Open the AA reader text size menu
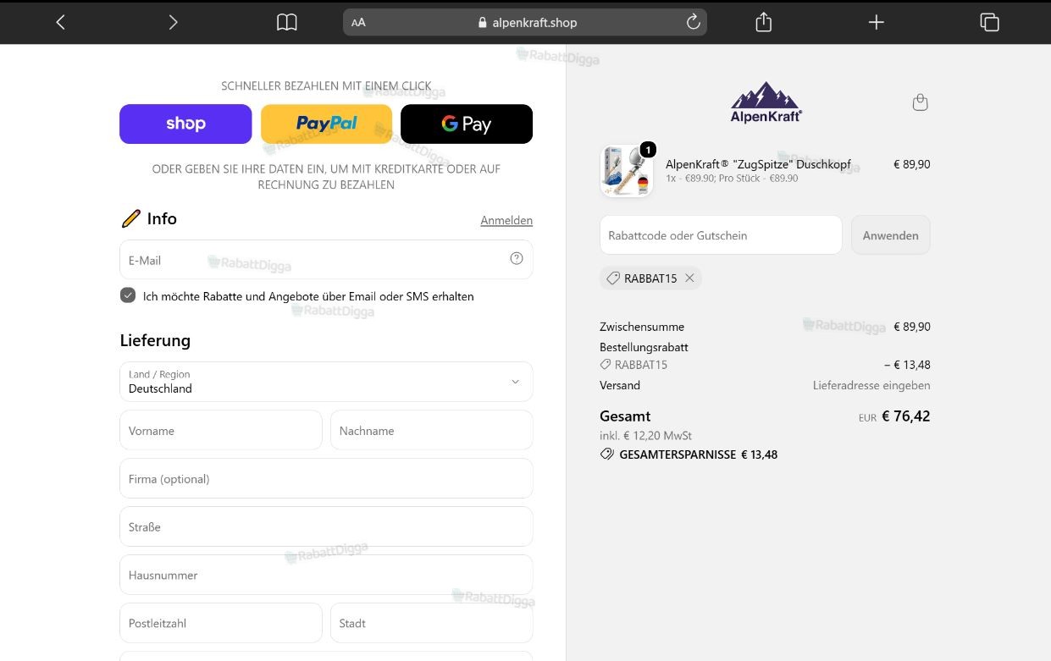Viewport: 1051px width, 661px height. [358, 23]
